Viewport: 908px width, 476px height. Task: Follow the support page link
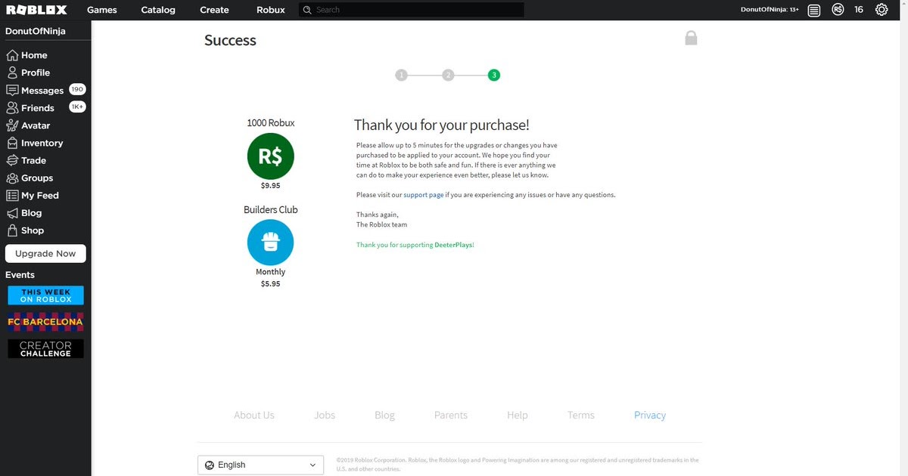424,195
